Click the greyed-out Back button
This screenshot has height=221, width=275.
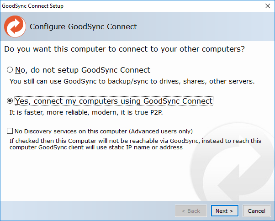[x=191, y=211]
